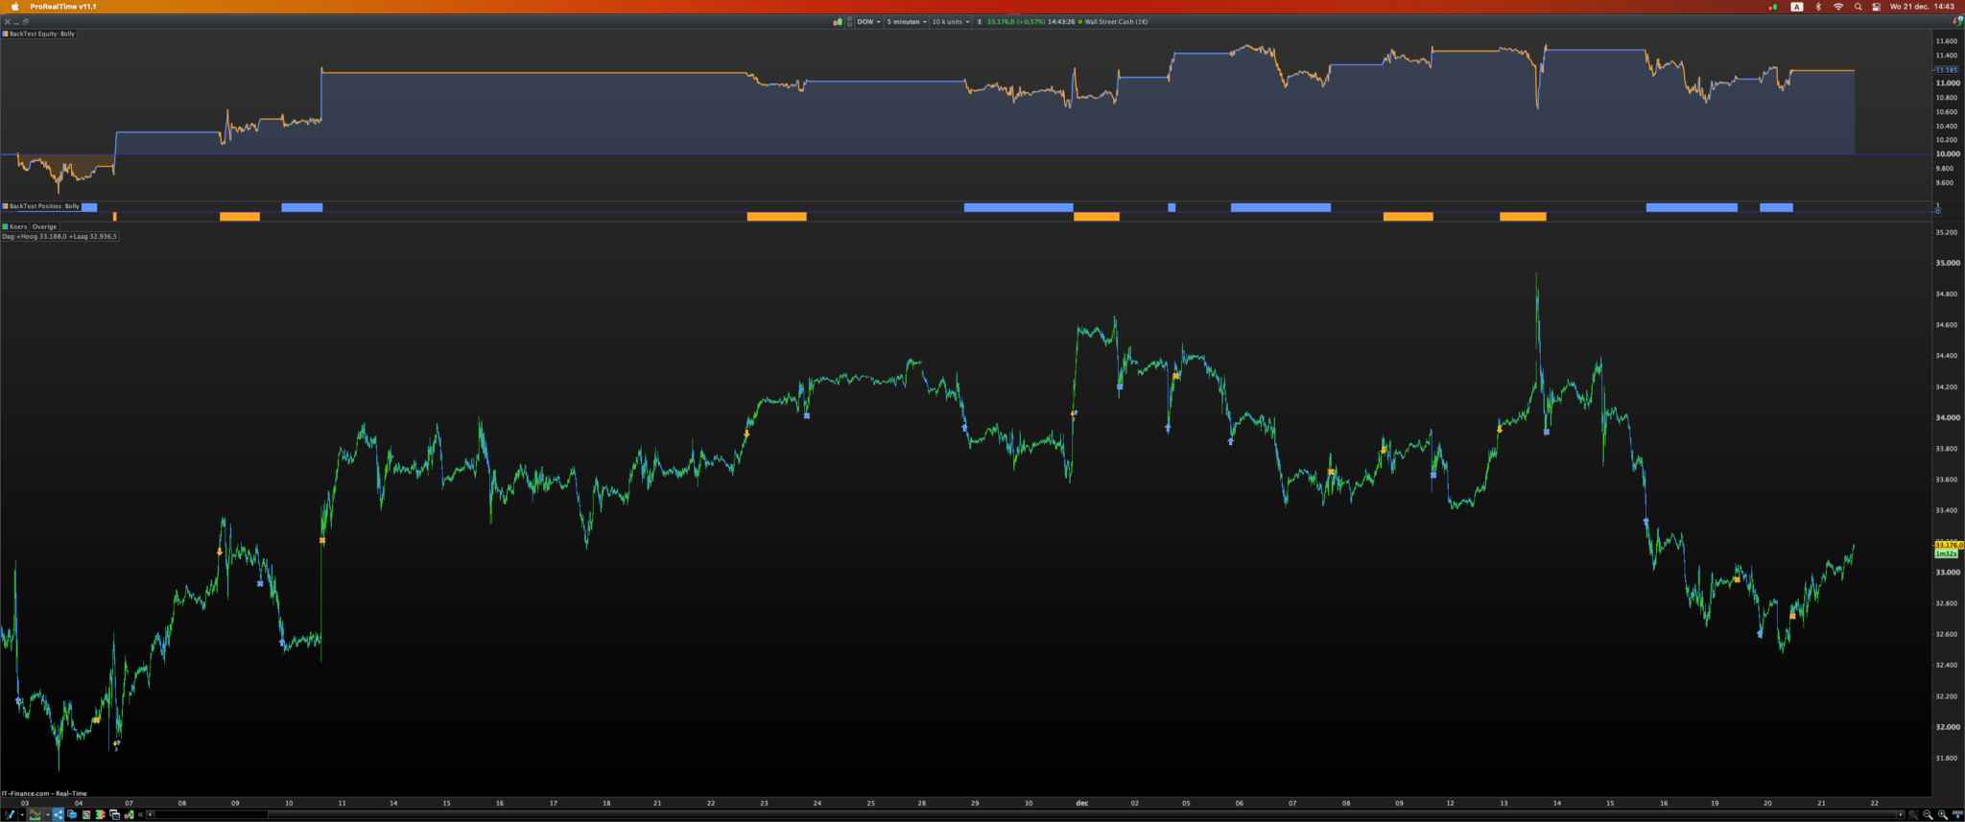Open Spotlight search icon
1965x822 pixels.
click(x=1858, y=7)
